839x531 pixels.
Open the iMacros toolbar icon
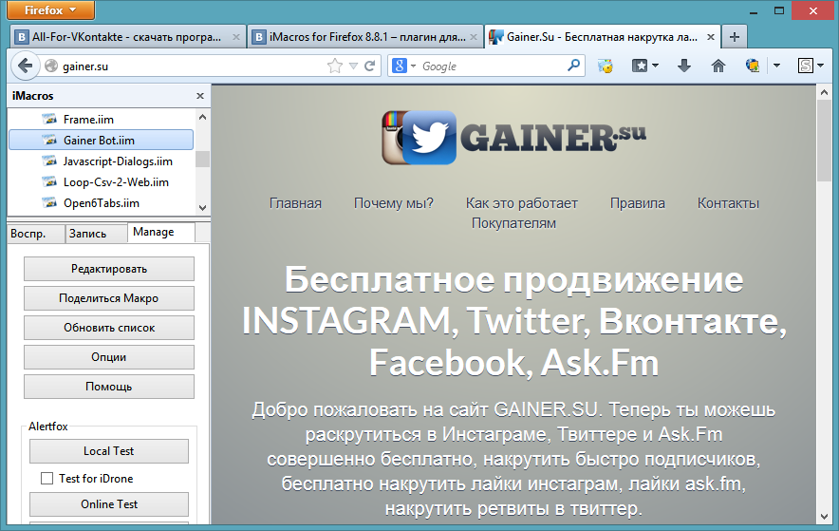click(606, 66)
